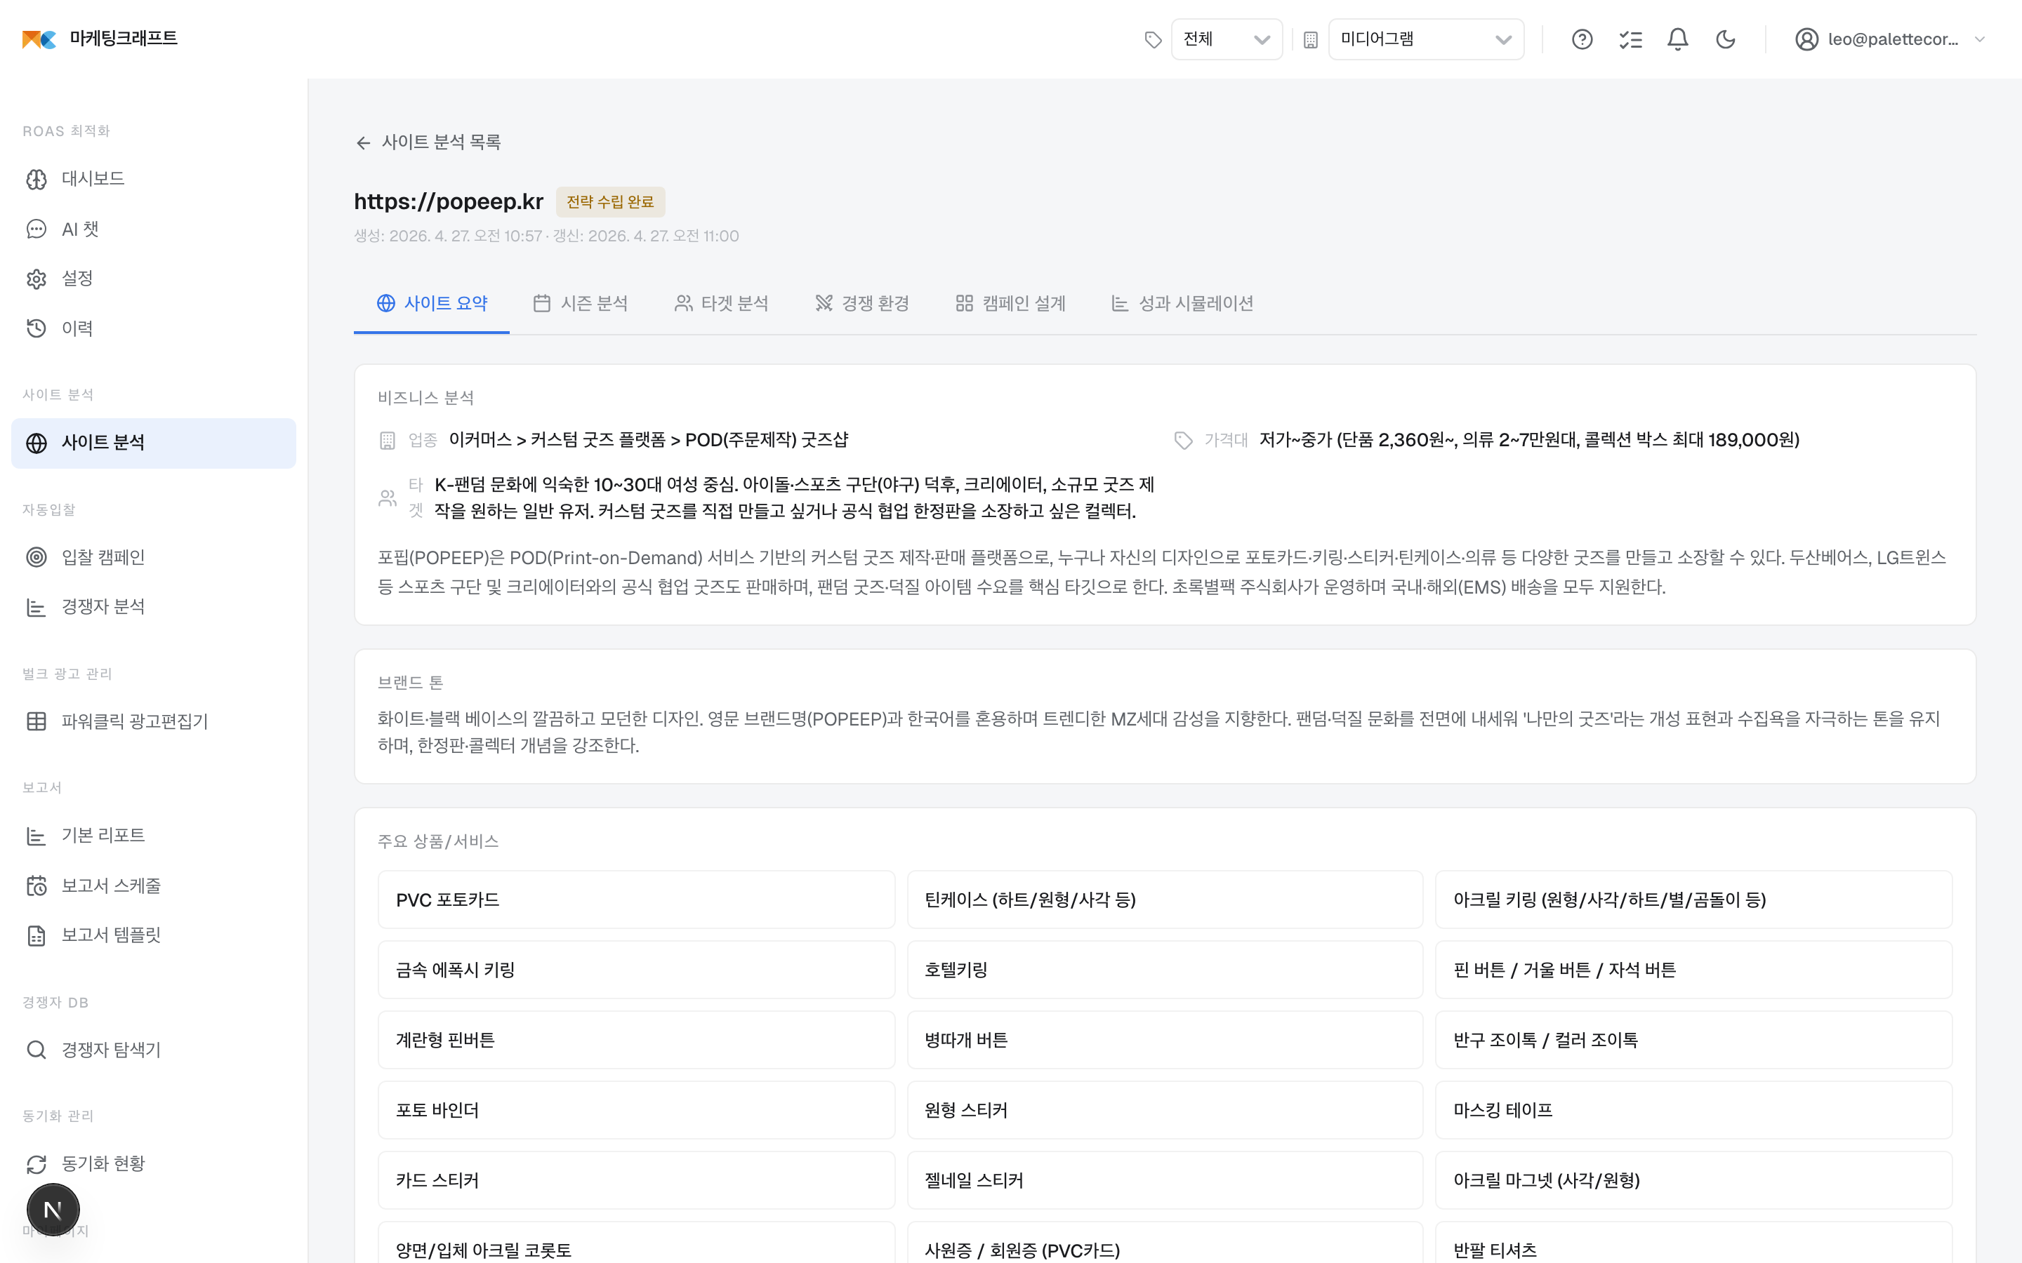The image size is (2022, 1263).
Task: Click the 설정 gear icon
Action: [37, 279]
